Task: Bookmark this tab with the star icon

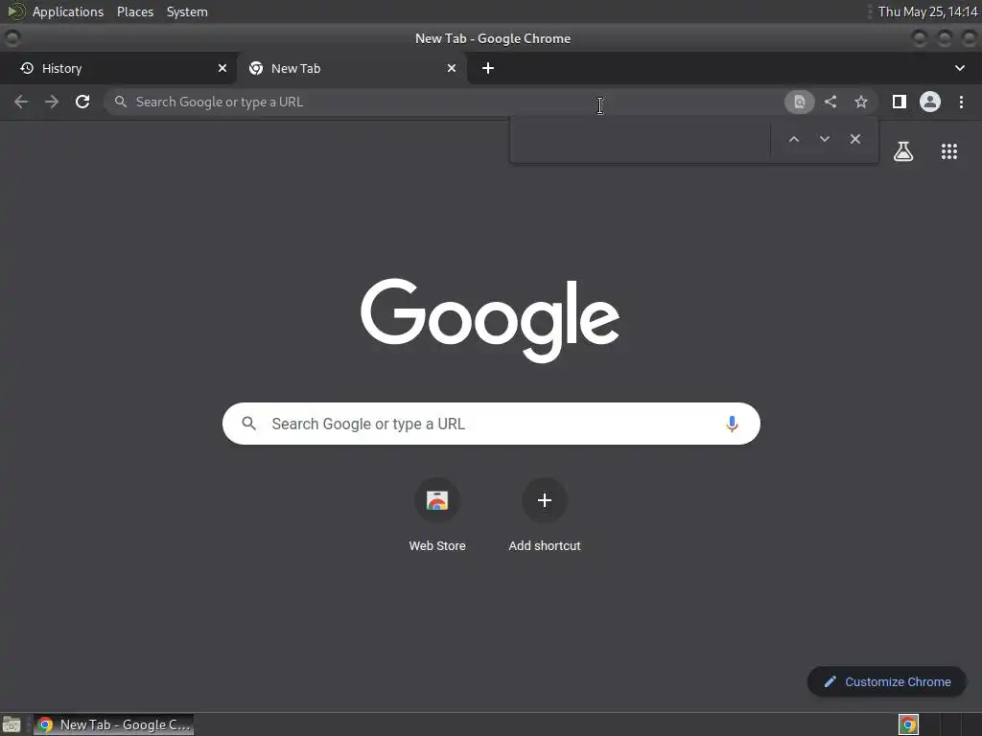Action: pos(861,102)
